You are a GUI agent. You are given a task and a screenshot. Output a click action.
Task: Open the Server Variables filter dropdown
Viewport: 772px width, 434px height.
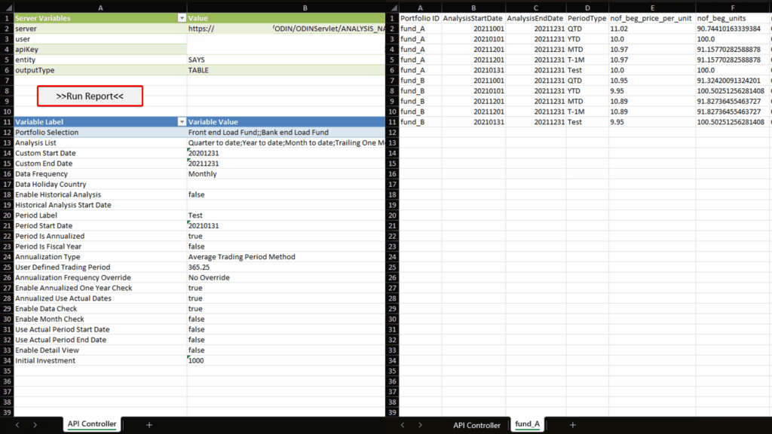[x=181, y=17]
